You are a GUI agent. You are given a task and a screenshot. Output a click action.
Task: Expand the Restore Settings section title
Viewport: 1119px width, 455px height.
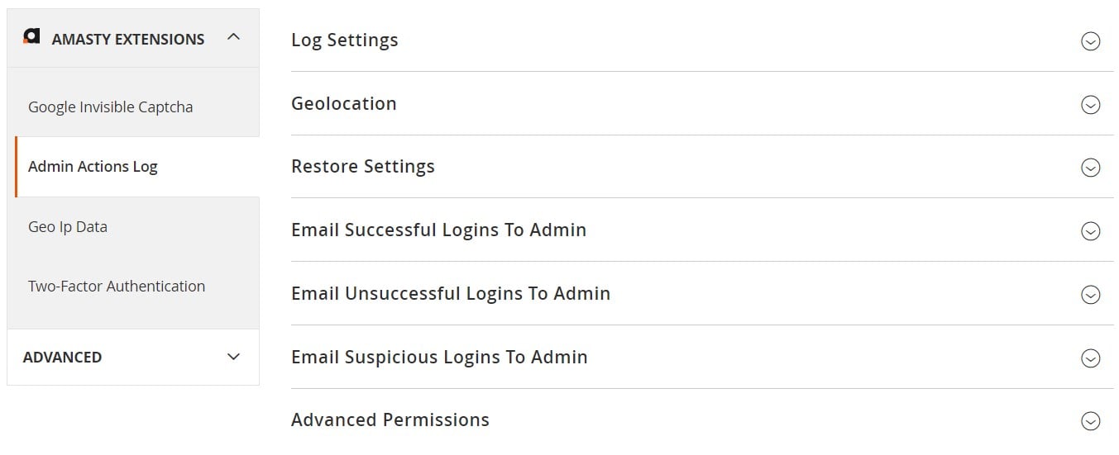pyautogui.click(x=363, y=167)
